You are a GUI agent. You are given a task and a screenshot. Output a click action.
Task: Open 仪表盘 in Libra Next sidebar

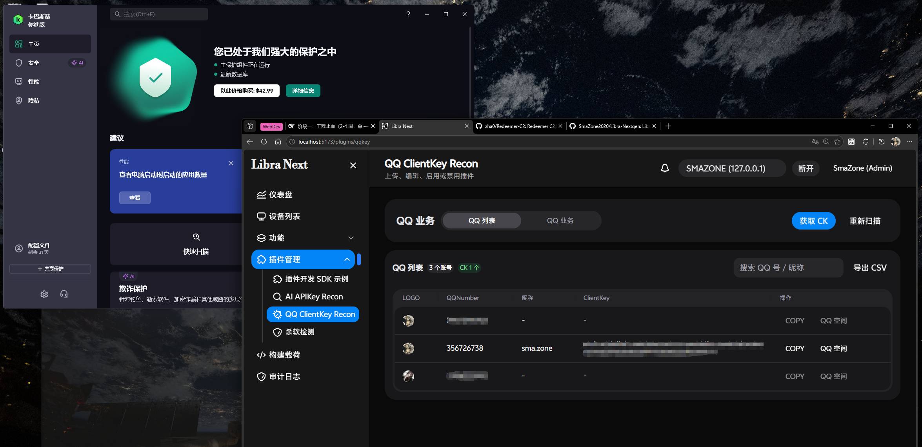pyautogui.click(x=303, y=195)
